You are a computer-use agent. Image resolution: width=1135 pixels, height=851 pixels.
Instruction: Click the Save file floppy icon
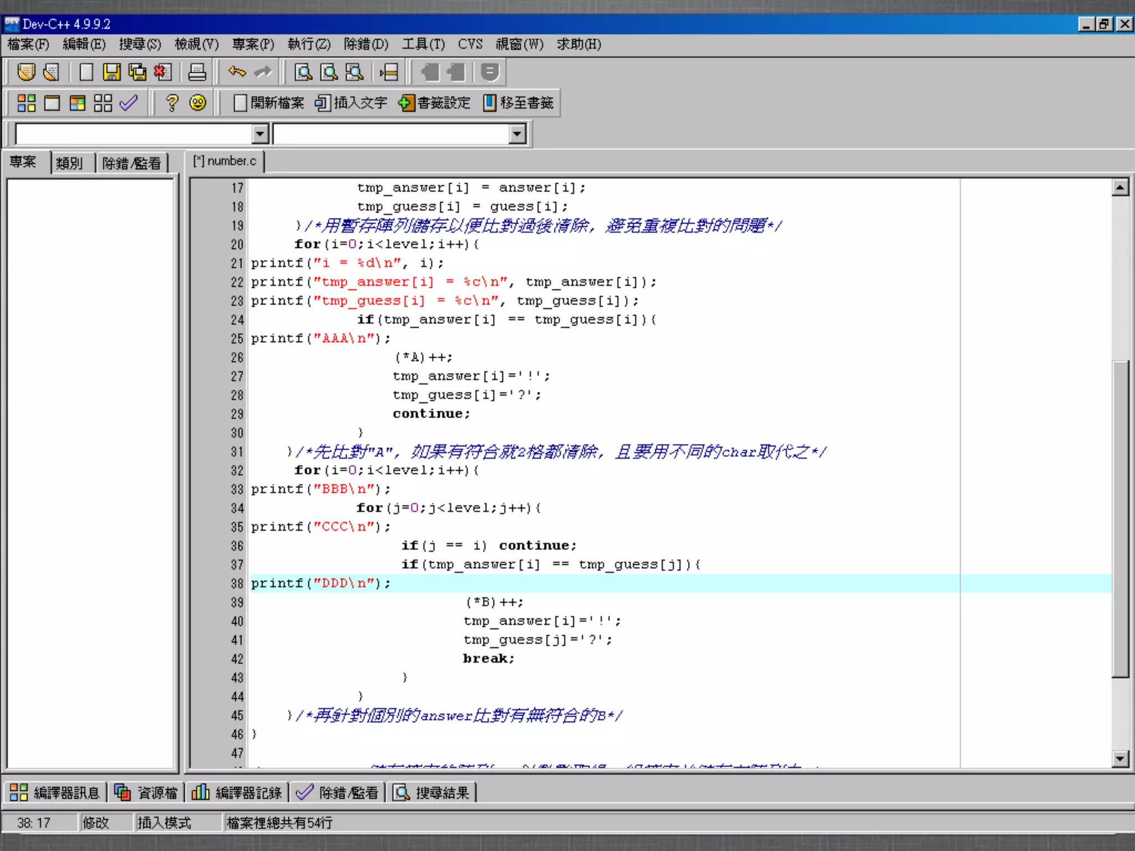click(111, 72)
